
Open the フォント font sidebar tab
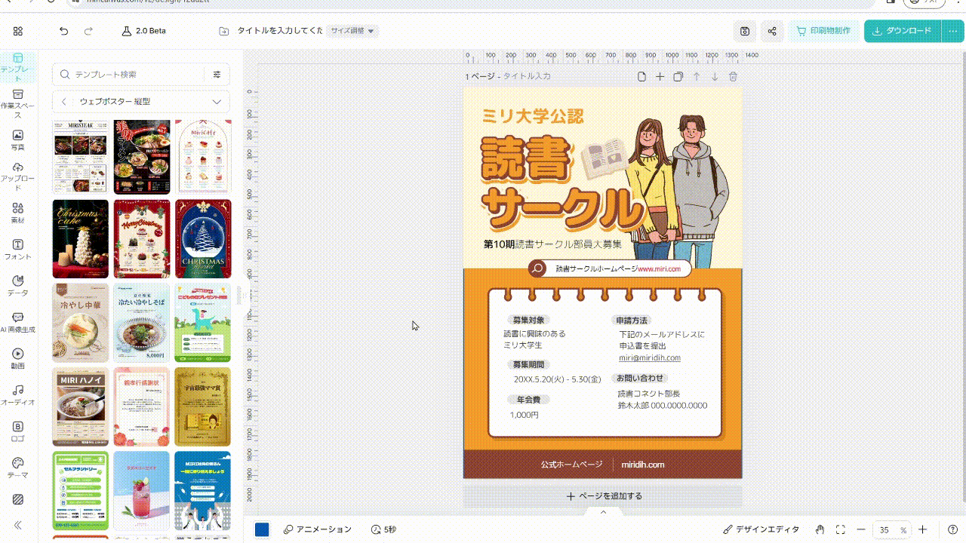click(18, 250)
